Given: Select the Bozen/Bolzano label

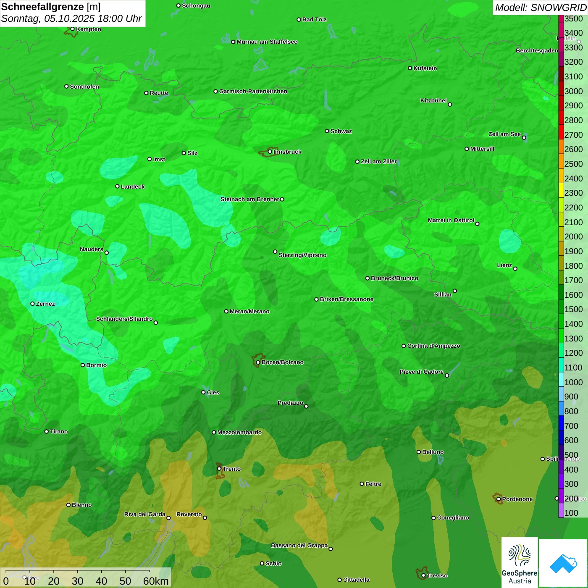Looking at the screenshot, I should coord(282,362).
